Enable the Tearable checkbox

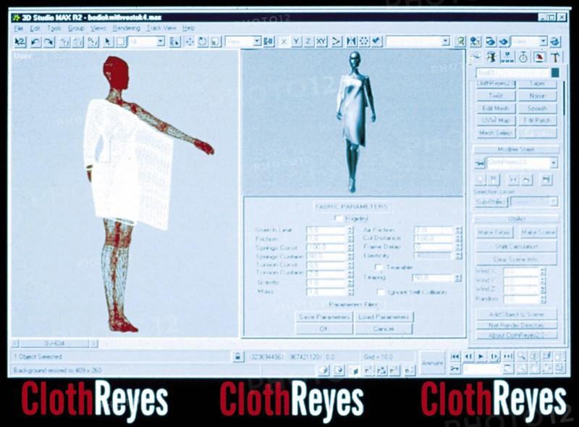tap(378, 268)
